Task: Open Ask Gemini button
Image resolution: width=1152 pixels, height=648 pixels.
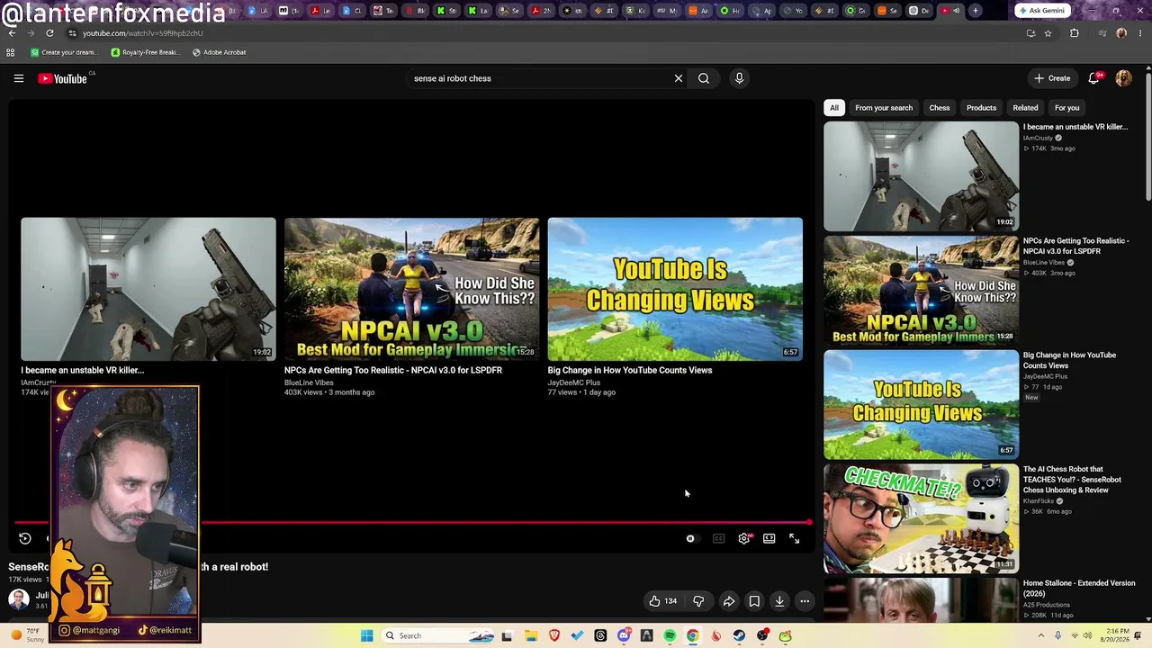Action: [x=1043, y=11]
